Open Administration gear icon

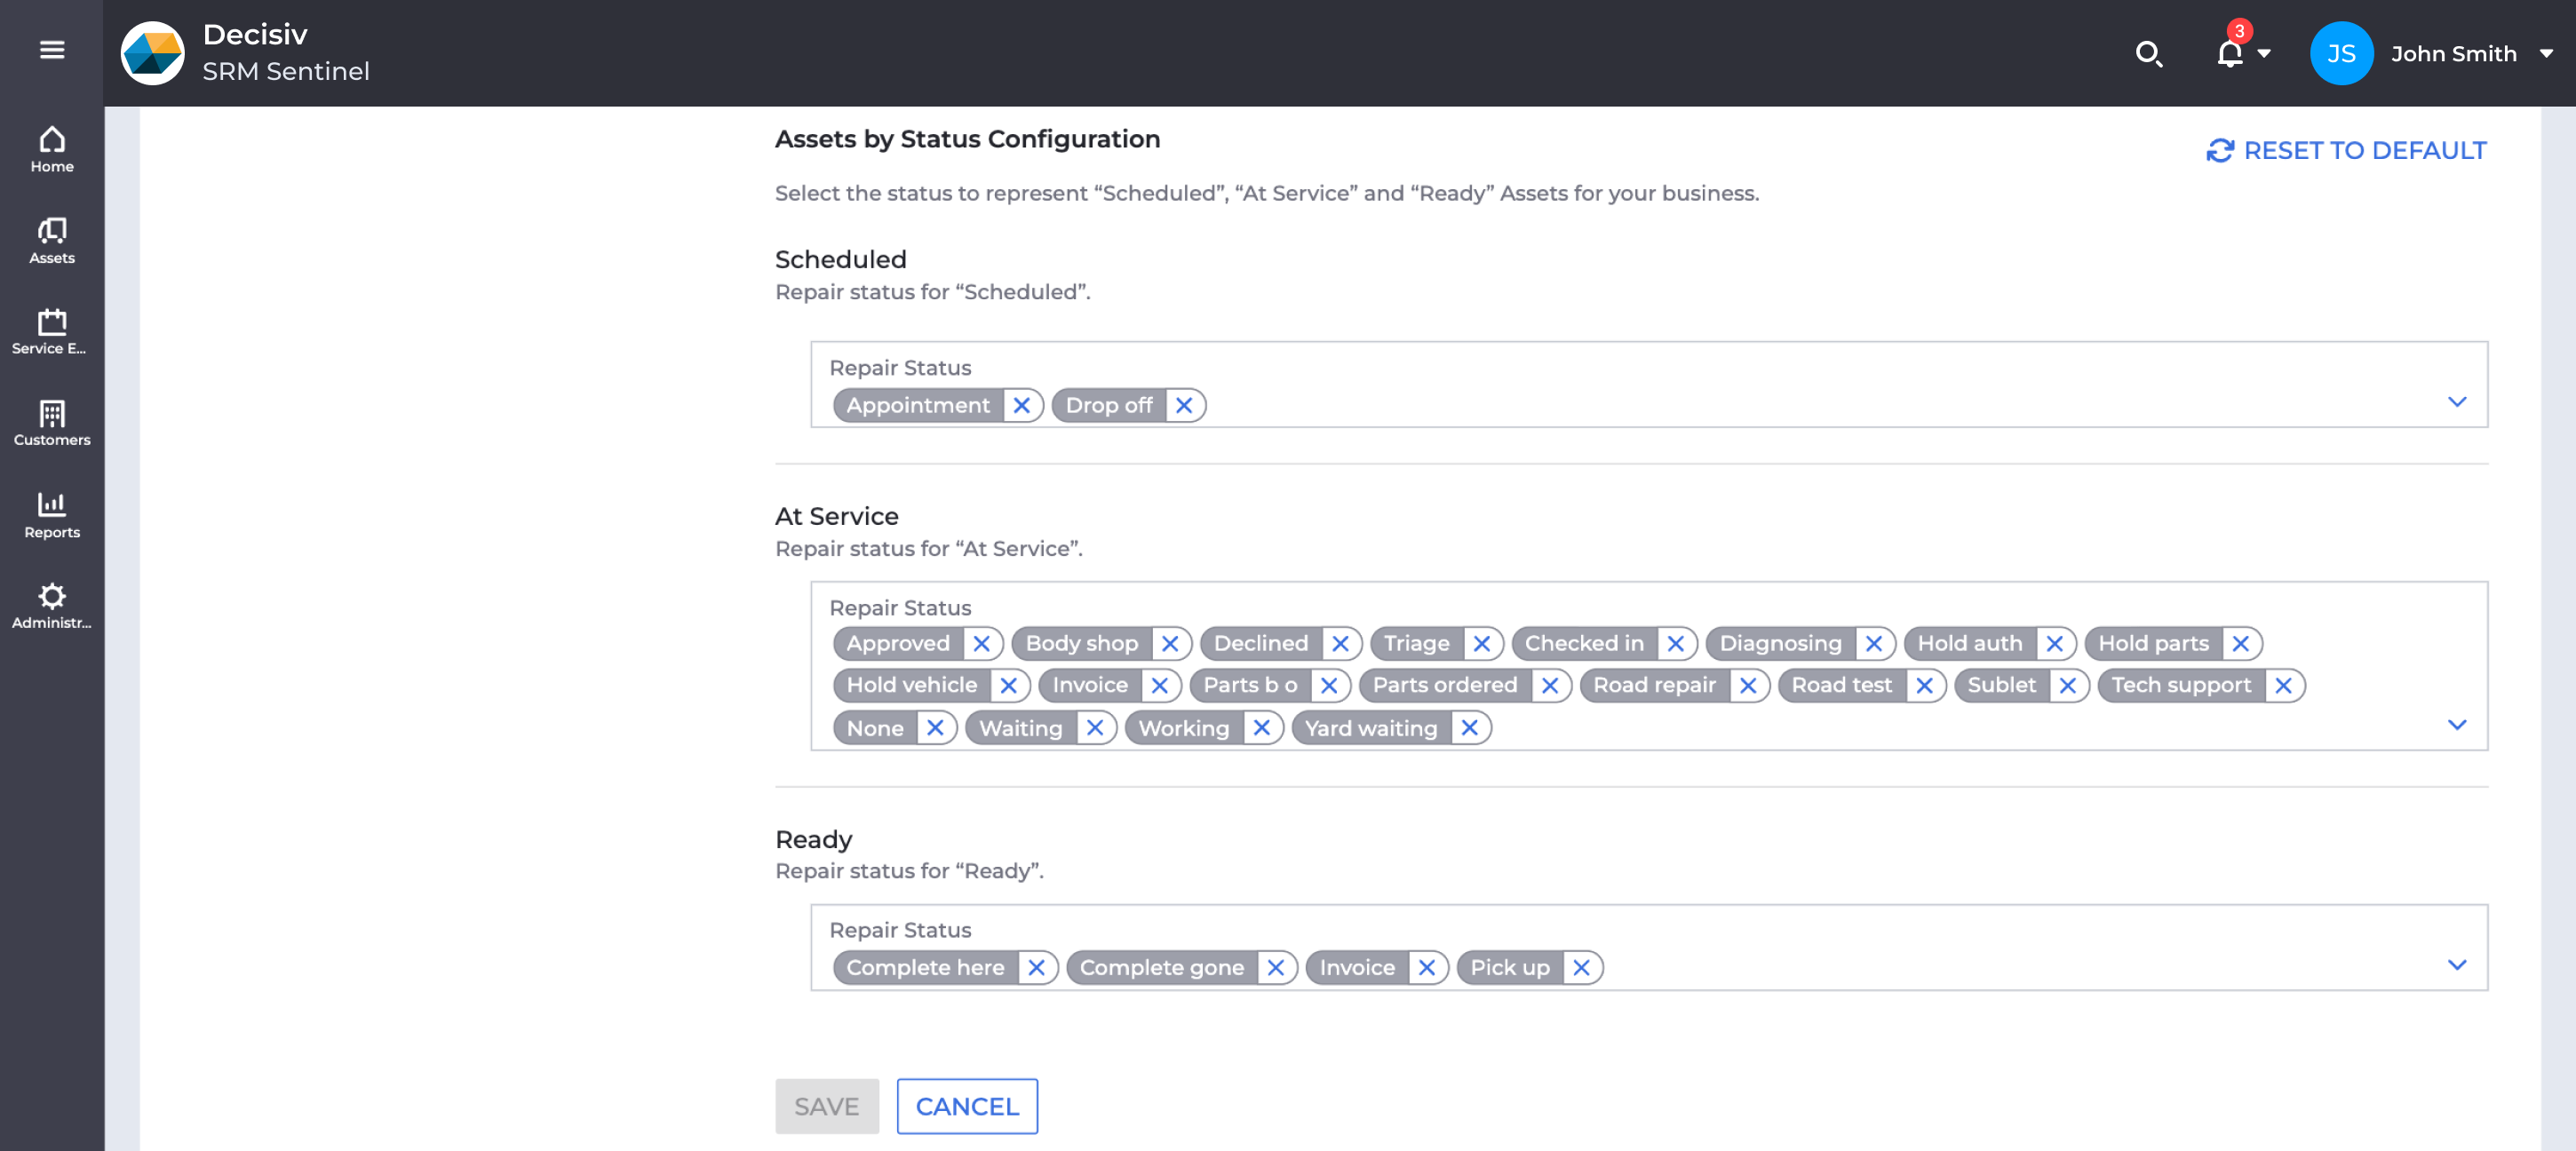tap(52, 605)
